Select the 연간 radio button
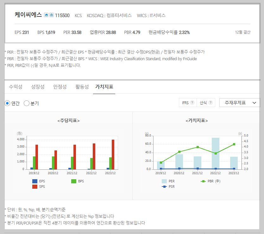264x234 pixels. (x=7, y=103)
